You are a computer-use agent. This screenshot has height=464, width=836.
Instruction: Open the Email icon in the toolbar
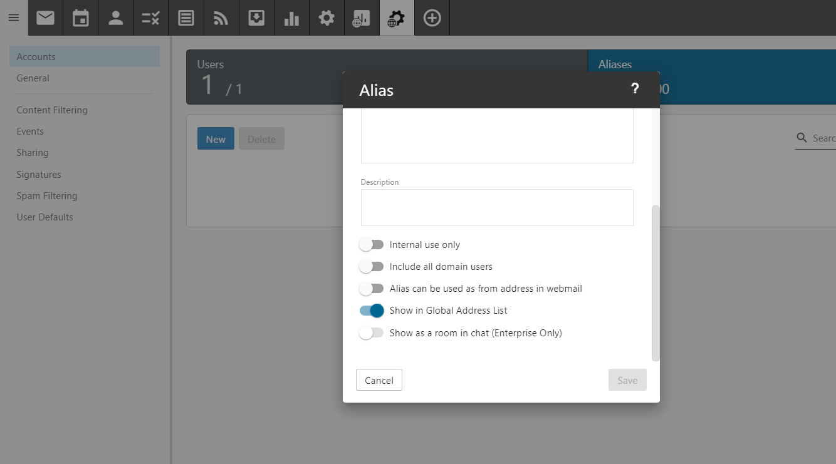[44, 18]
